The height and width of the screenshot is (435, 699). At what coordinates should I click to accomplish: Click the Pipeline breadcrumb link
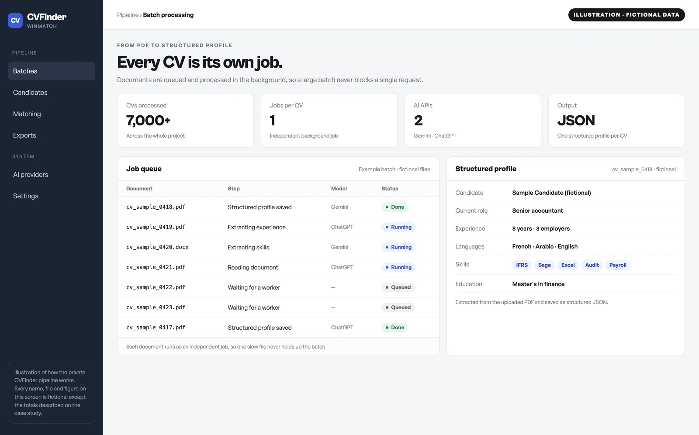128,15
